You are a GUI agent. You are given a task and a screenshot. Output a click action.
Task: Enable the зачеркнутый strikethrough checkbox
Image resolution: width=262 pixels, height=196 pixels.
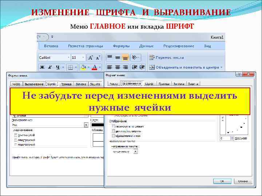16,135
